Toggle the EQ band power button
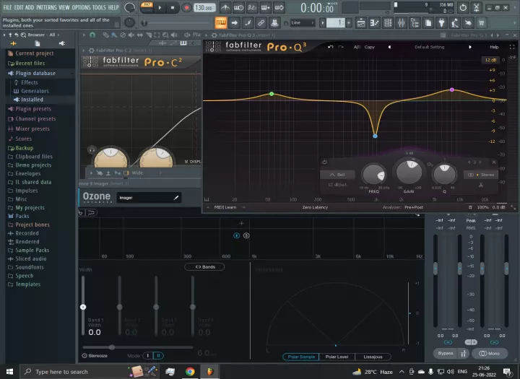The height and width of the screenshot is (379, 520). point(325,162)
